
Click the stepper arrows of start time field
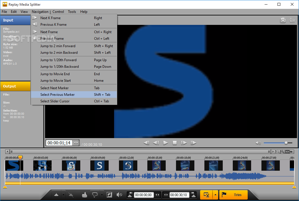click(x=157, y=195)
